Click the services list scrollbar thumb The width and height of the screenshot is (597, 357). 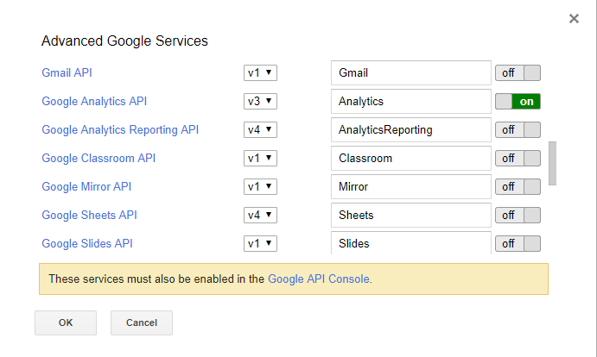point(552,164)
